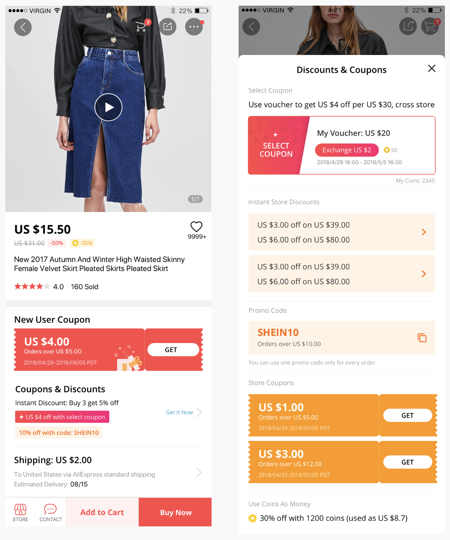450x540 pixels.
Task: Tap the CONTACT chat icon
Action: coord(51,513)
